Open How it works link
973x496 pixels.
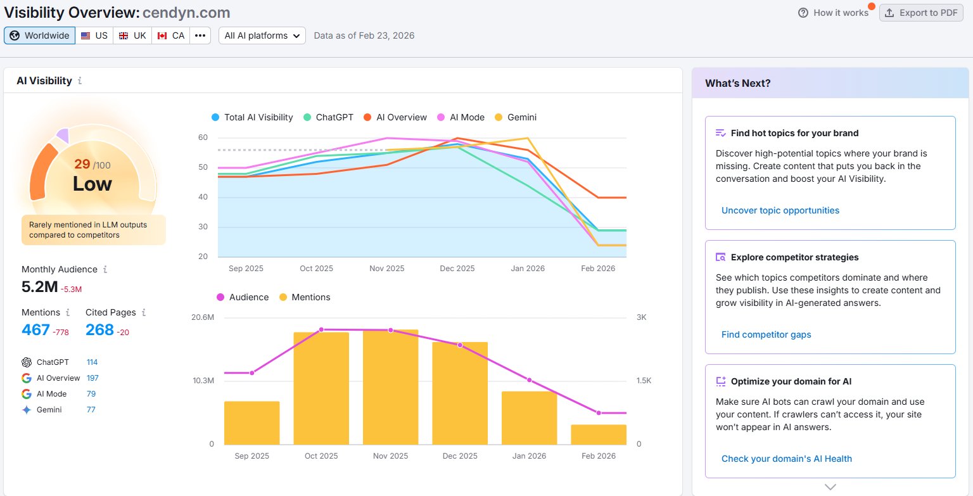834,13
